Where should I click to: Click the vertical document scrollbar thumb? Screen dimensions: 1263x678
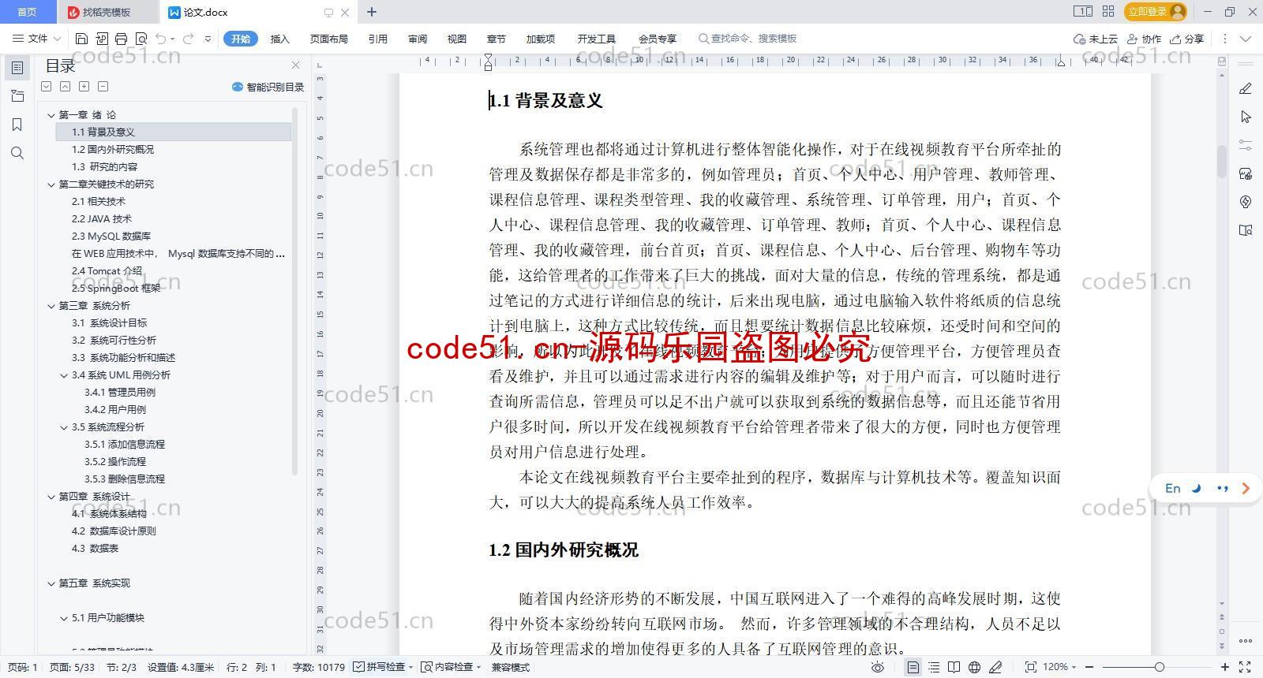1222,161
